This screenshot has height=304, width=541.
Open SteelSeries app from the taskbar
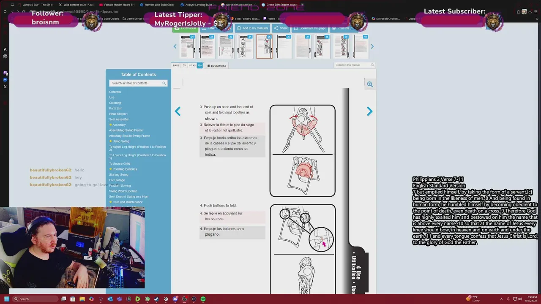[166, 299]
